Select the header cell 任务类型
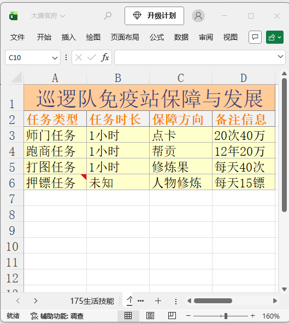 [55, 119]
